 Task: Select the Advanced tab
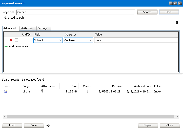10,28
